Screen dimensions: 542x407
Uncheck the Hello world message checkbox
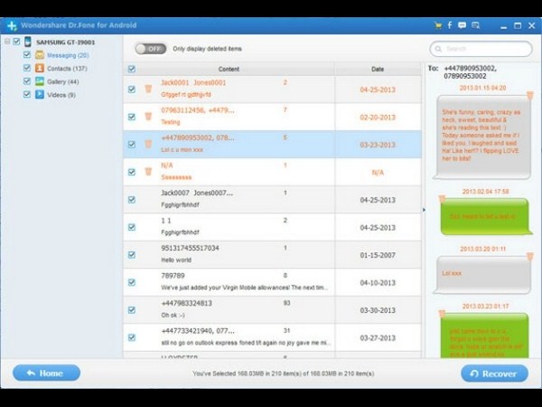(x=132, y=254)
